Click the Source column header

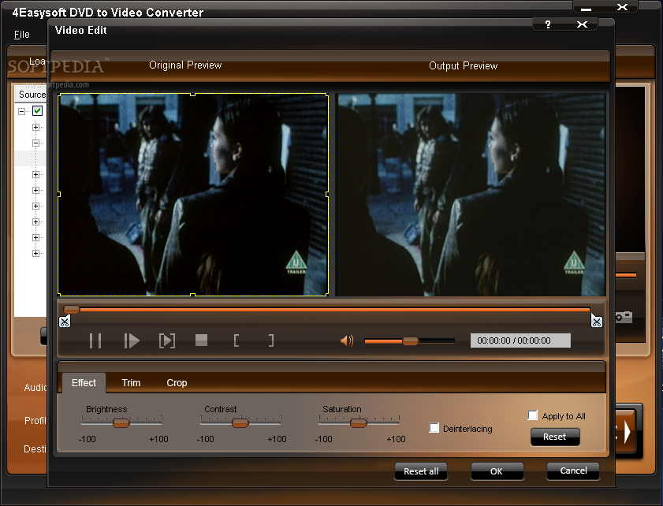(x=31, y=95)
